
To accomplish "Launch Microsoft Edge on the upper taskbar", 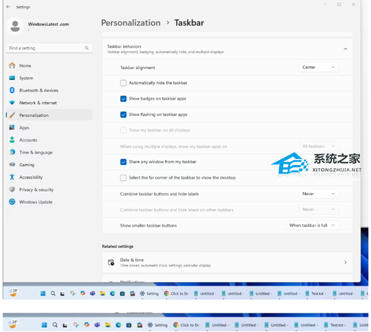I will [113, 294].
